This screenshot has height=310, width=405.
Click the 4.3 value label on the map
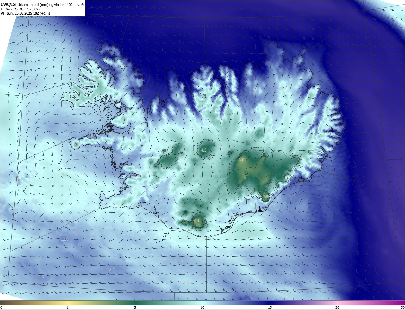click(x=204, y=150)
